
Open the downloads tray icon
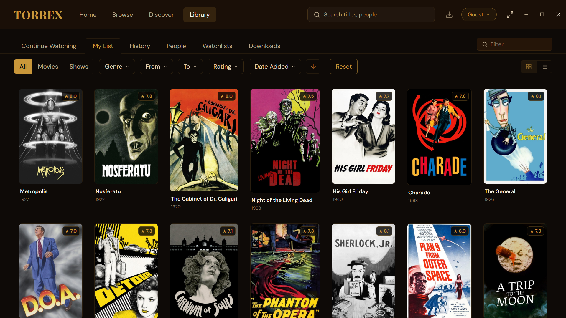tap(449, 15)
